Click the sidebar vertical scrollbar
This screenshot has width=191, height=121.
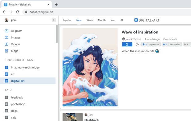57,34
